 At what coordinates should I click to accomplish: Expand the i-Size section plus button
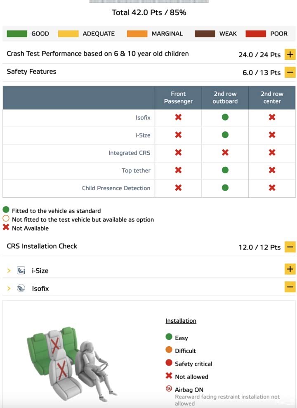[290, 269]
